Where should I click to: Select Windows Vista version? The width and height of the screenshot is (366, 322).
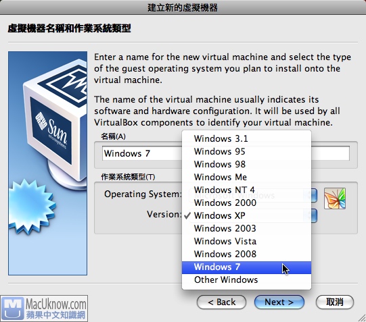point(246,241)
